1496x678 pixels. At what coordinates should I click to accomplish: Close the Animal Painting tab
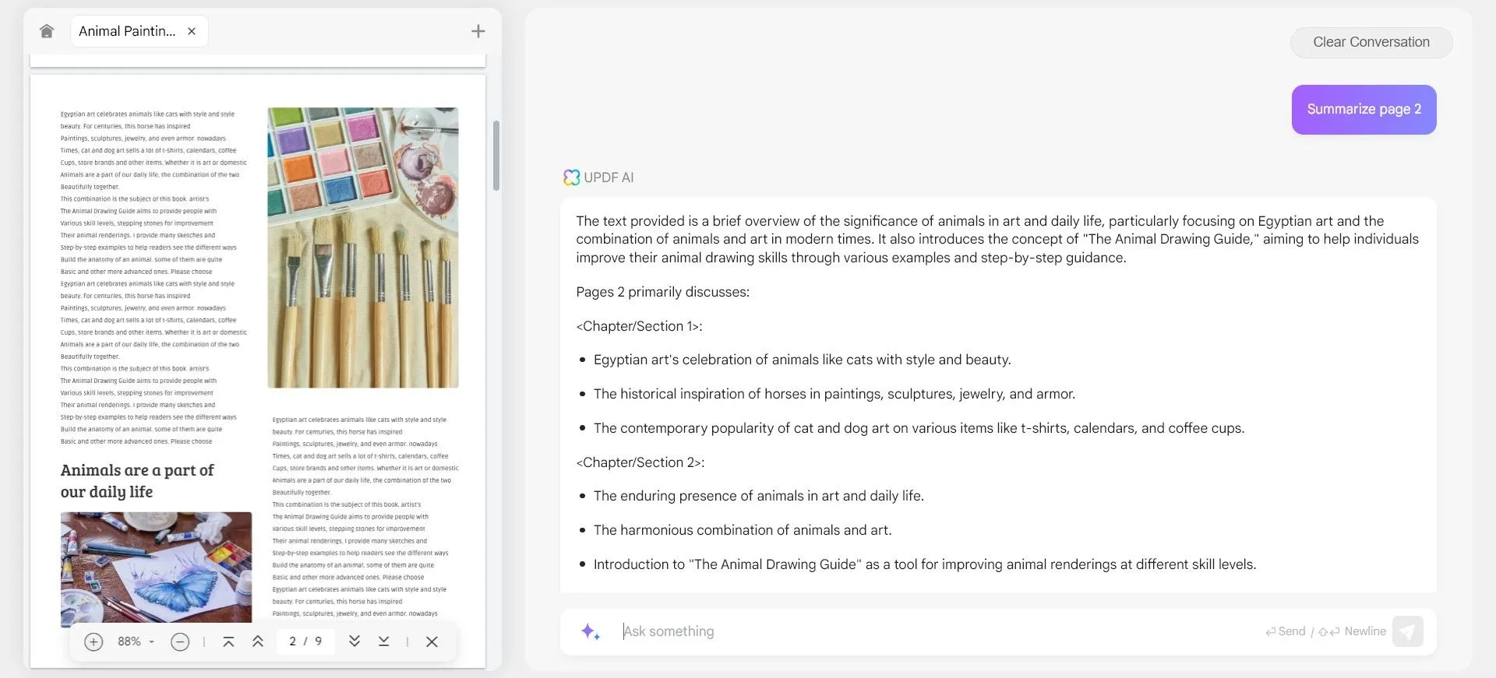click(192, 31)
